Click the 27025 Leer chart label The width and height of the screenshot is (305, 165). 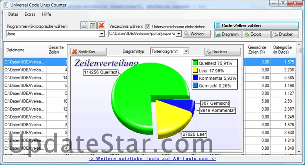pyautogui.click(x=194, y=134)
